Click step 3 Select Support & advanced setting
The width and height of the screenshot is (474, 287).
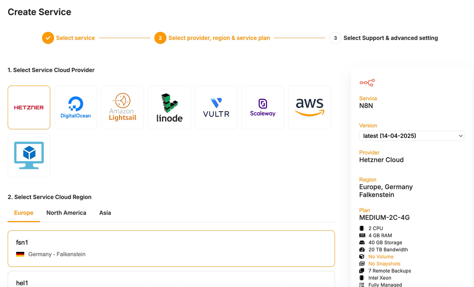click(391, 38)
